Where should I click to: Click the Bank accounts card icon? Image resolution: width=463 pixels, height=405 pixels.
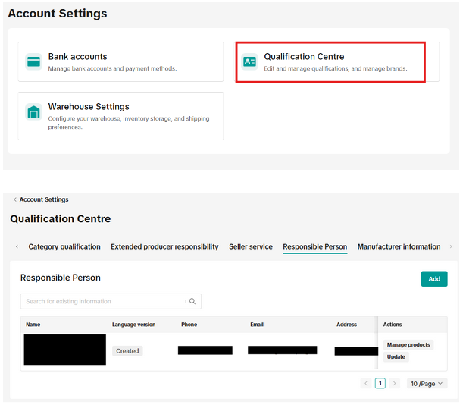click(x=33, y=61)
